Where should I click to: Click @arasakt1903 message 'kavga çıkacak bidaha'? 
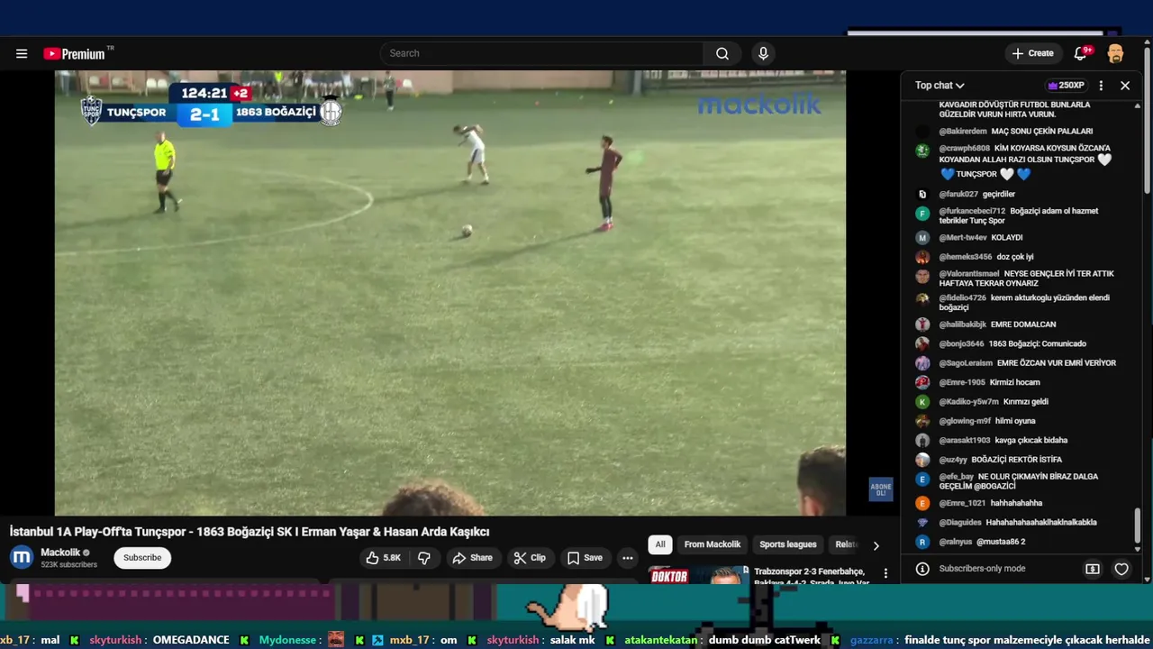[x=1031, y=440]
